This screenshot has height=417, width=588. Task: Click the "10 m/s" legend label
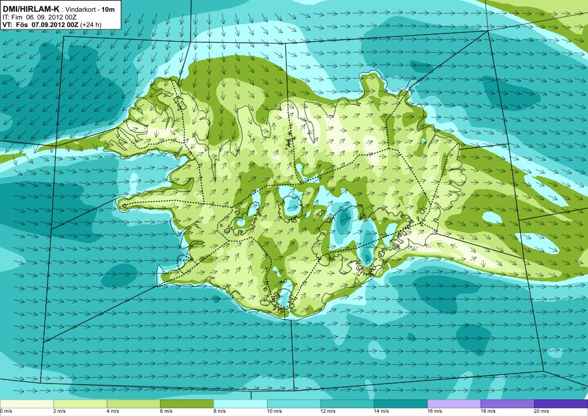click(276, 411)
